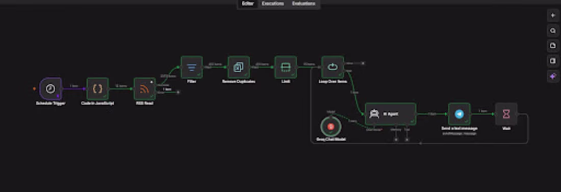Image resolution: width=561 pixels, height=192 pixels.
Task: Add node from RSS Read error output plus
Action: point(178,92)
